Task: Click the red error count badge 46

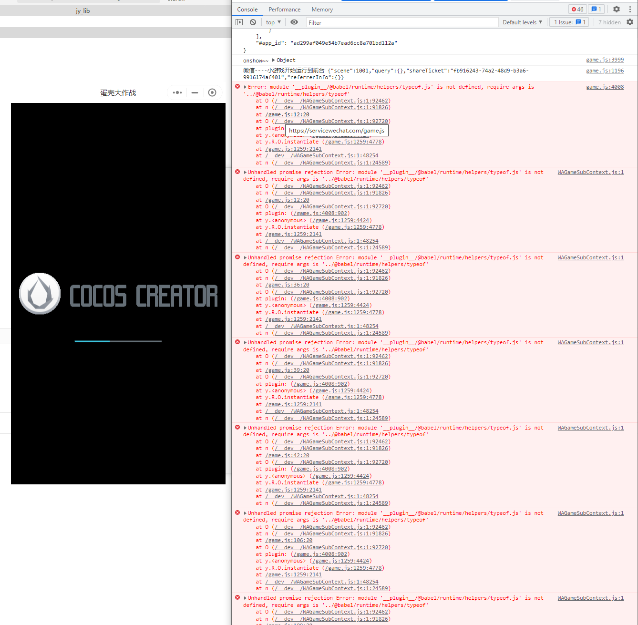Action: (577, 9)
